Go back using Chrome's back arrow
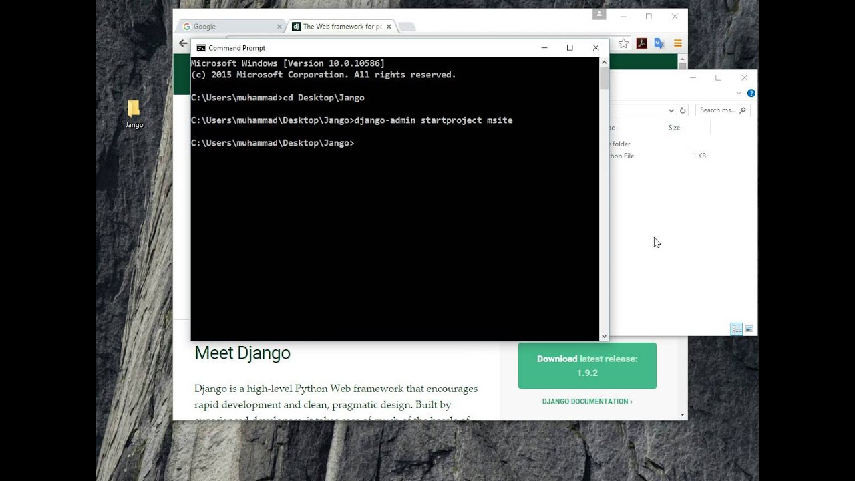Viewport: 855px width, 481px height. [183, 43]
